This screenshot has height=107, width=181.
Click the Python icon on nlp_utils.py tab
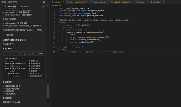[152, 2]
